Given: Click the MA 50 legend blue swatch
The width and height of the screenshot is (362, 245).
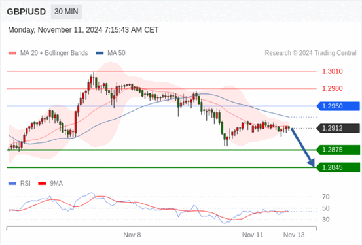Looking at the screenshot, I should (x=100, y=53).
